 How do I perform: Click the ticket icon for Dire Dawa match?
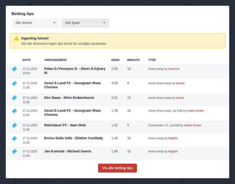point(14,98)
